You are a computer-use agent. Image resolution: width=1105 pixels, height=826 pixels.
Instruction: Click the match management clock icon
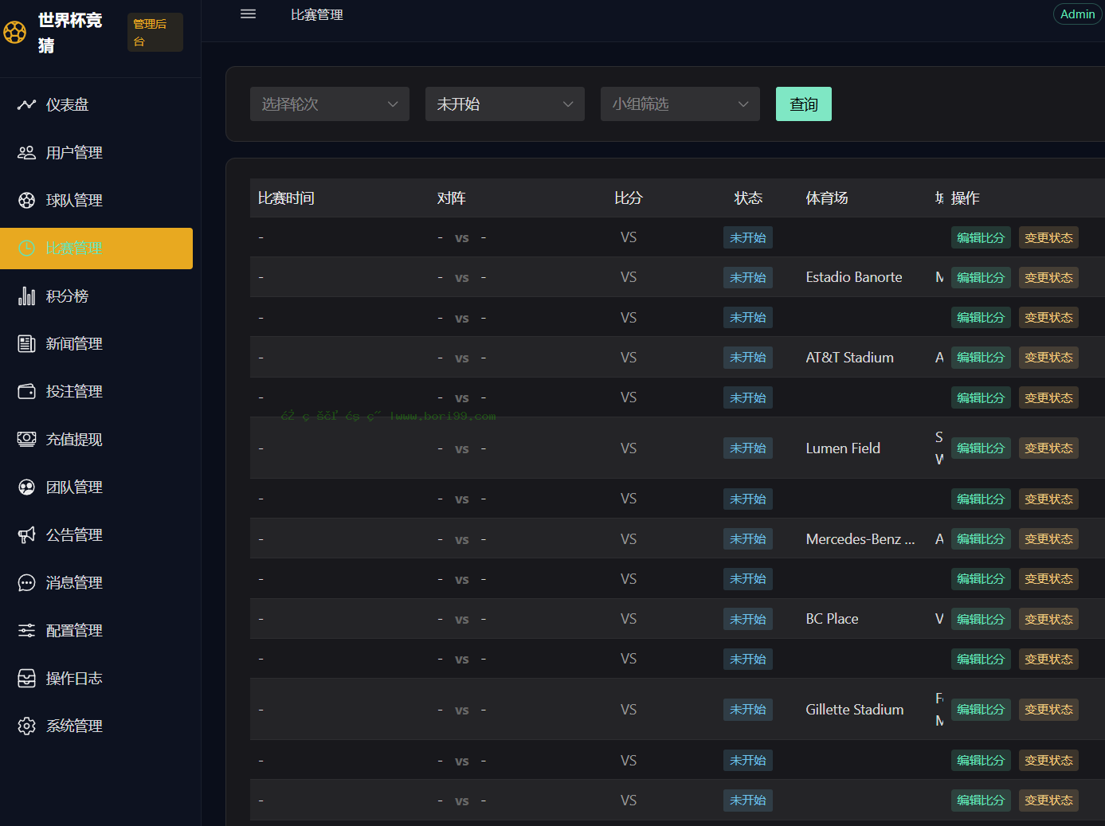(x=27, y=248)
